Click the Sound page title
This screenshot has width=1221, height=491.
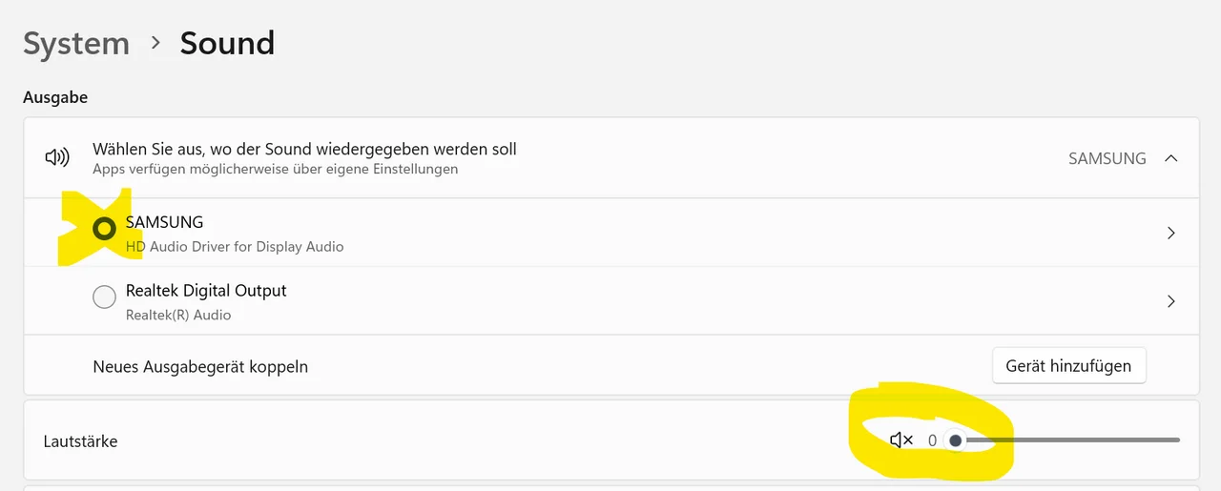click(x=227, y=43)
